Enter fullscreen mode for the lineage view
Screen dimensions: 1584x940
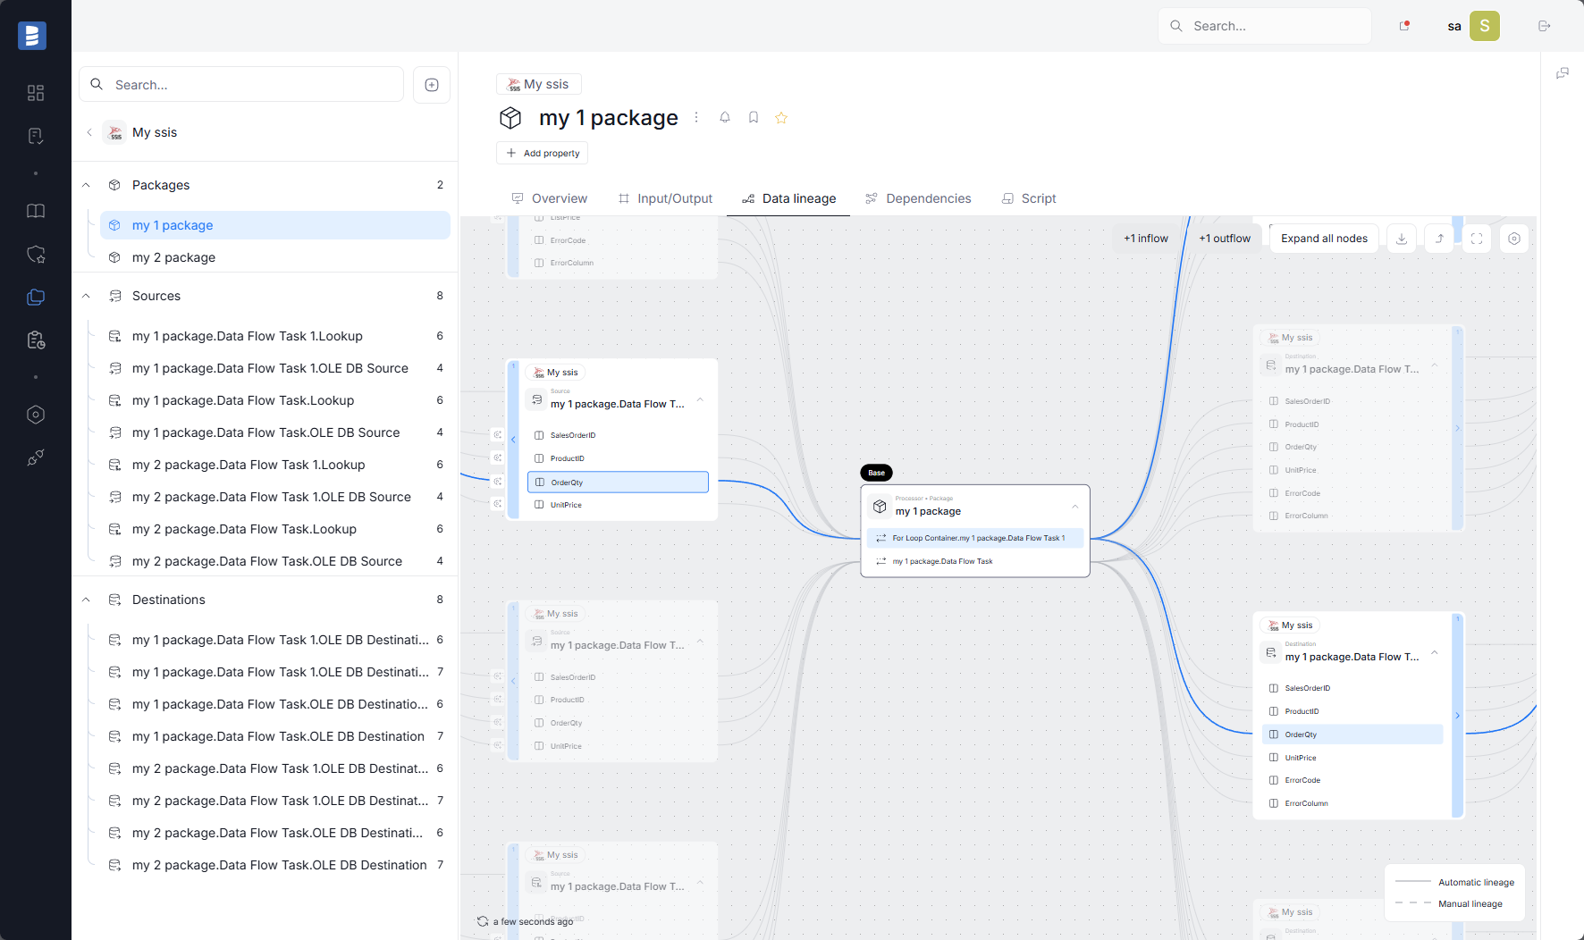point(1477,239)
